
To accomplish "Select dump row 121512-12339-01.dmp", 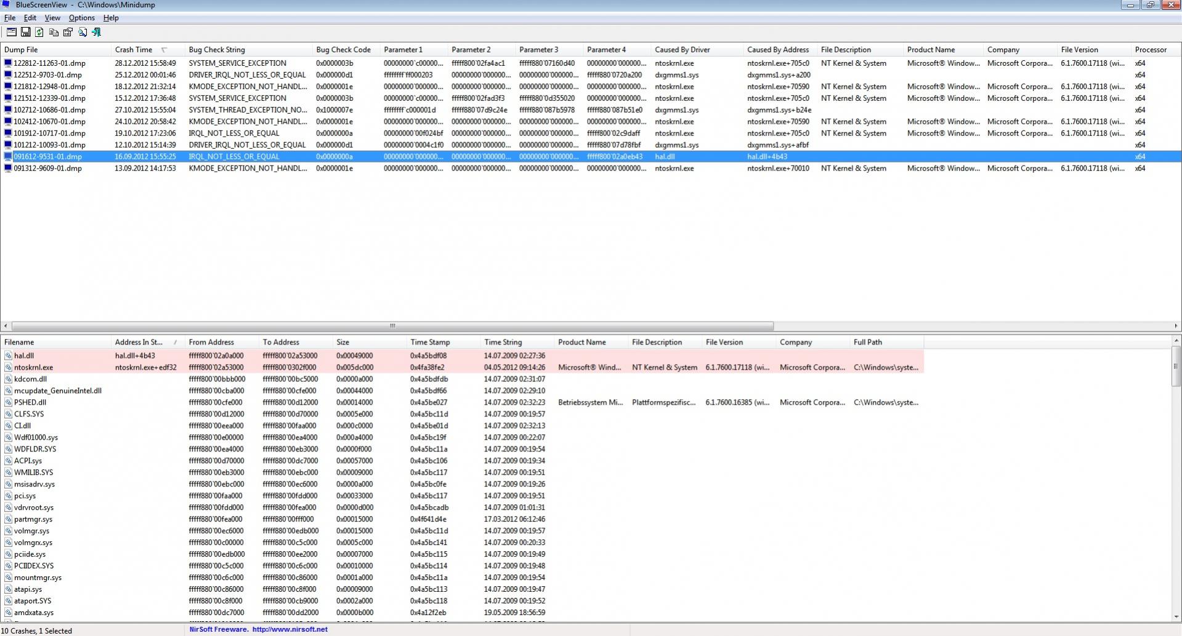I will 591,98.
